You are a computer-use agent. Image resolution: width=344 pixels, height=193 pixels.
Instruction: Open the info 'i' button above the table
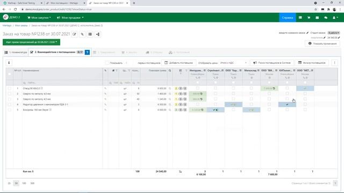tap(9, 63)
